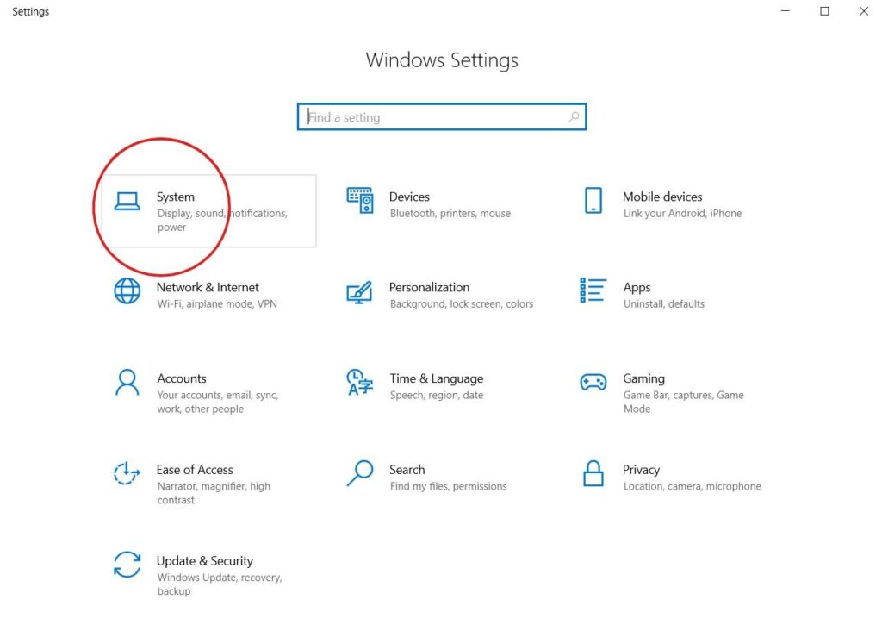The width and height of the screenshot is (882, 637).
Task: Focus the 'Find a setting' search field
Action: click(442, 116)
